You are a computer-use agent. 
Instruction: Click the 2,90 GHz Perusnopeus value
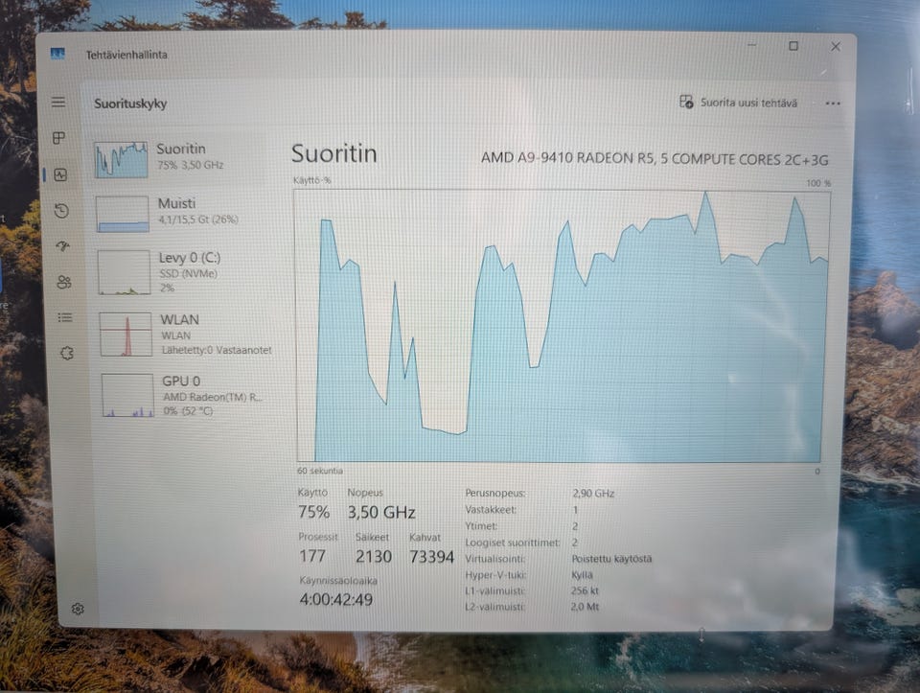593,494
